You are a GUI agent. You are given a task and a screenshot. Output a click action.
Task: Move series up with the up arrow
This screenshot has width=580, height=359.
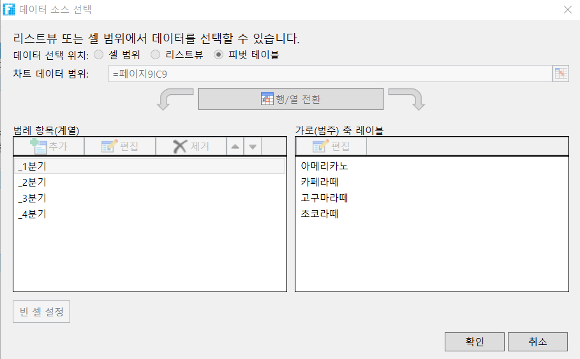(x=235, y=146)
